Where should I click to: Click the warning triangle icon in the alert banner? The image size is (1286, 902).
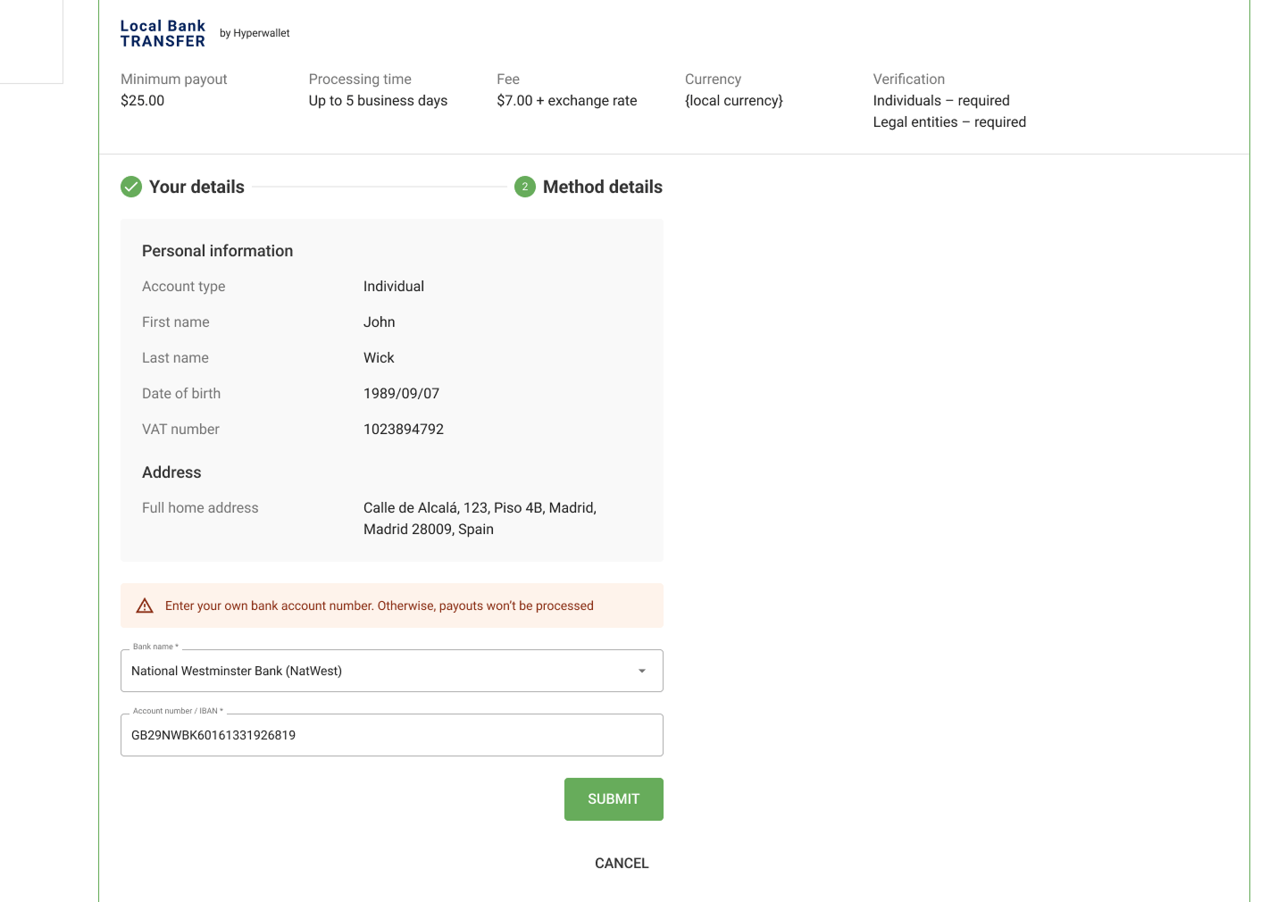145,606
